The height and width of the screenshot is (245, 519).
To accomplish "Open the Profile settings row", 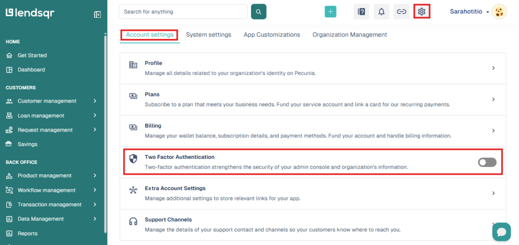I will tap(313, 68).
